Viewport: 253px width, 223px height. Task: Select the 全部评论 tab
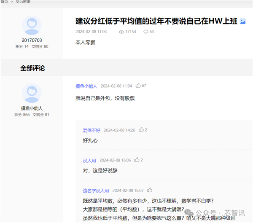pyautogui.click(x=32, y=68)
